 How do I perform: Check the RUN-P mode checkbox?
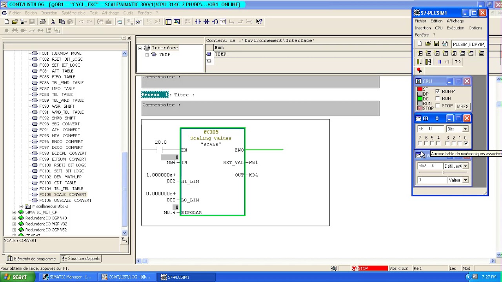tap(438, 91)
